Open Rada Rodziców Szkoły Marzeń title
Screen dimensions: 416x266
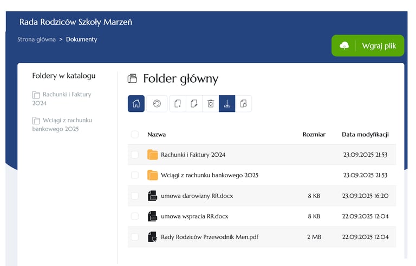pyautogui.click(x=76, y=22)
